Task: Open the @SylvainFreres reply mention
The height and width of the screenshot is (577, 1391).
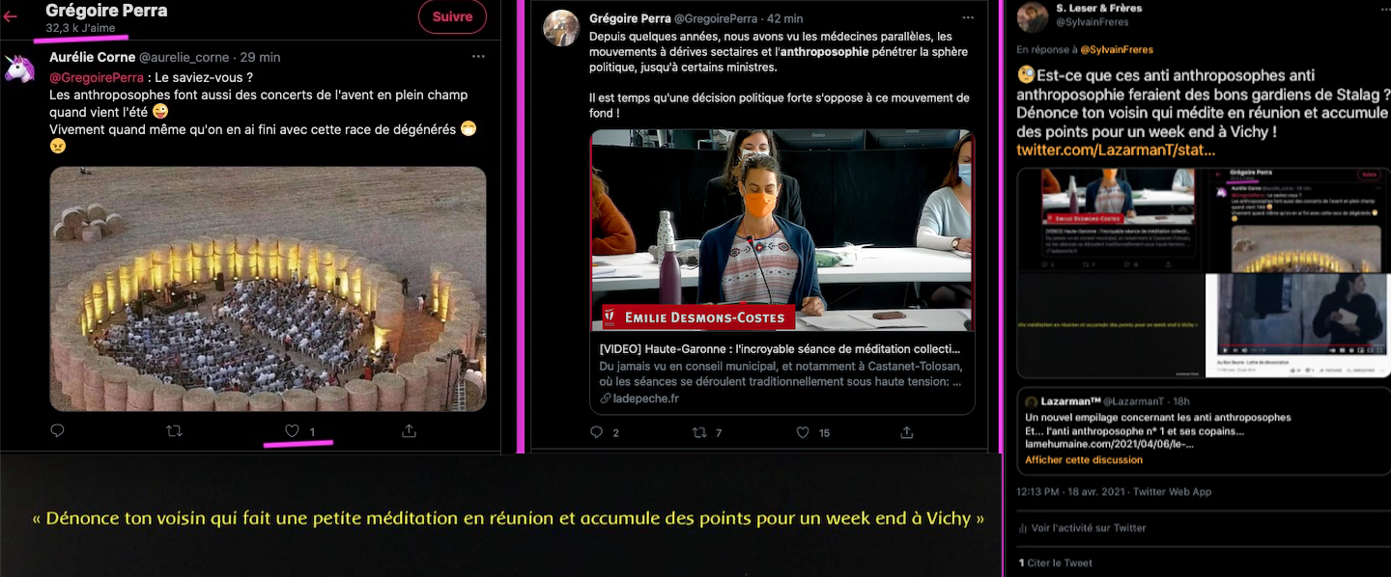Action: (x=1117, y=49)
